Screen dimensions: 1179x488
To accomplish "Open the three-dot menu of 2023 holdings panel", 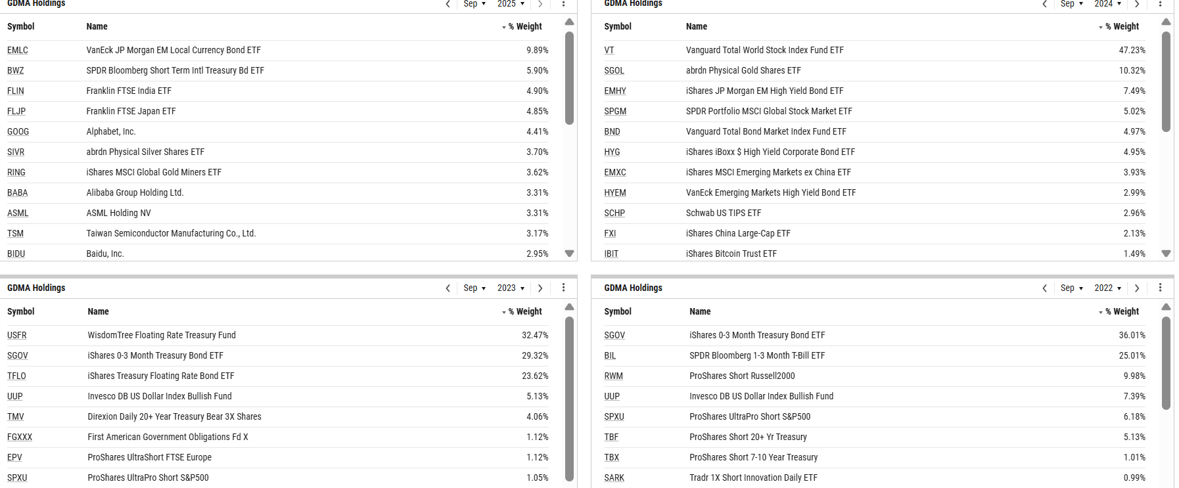I will click(x=563, y=288).
